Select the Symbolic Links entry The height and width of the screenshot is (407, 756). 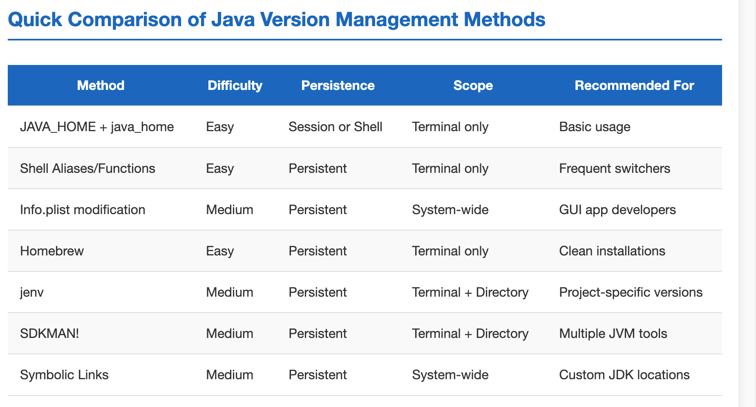pyautogui.click(x=64, y=375)
